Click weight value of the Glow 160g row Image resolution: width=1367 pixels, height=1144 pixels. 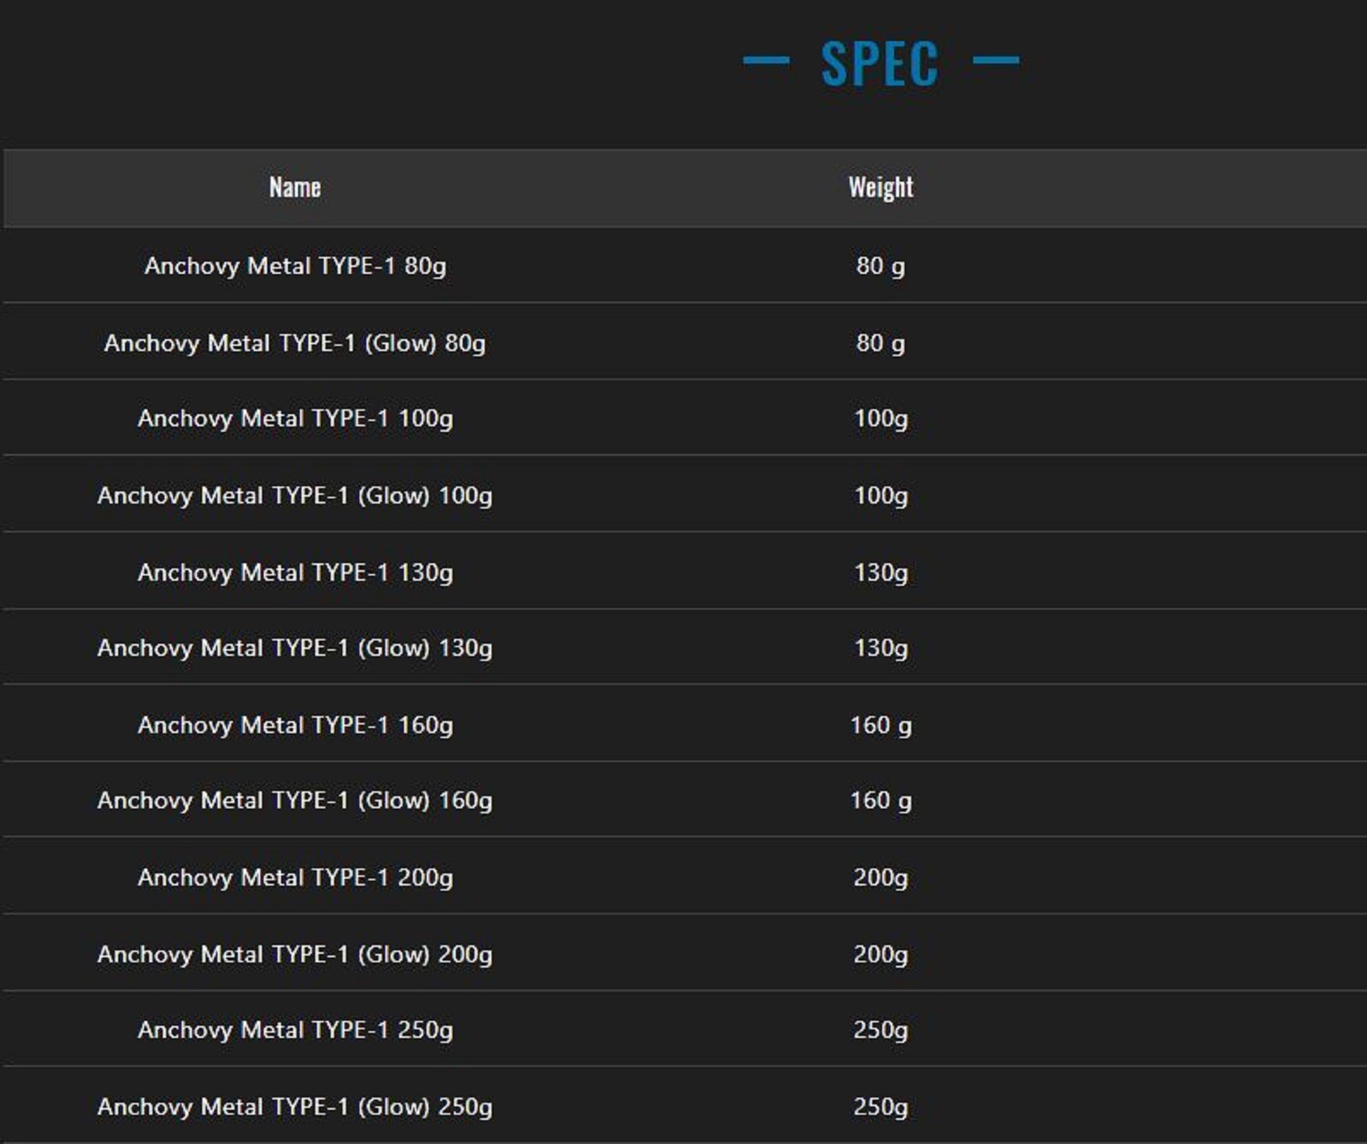tap(880, 800)
